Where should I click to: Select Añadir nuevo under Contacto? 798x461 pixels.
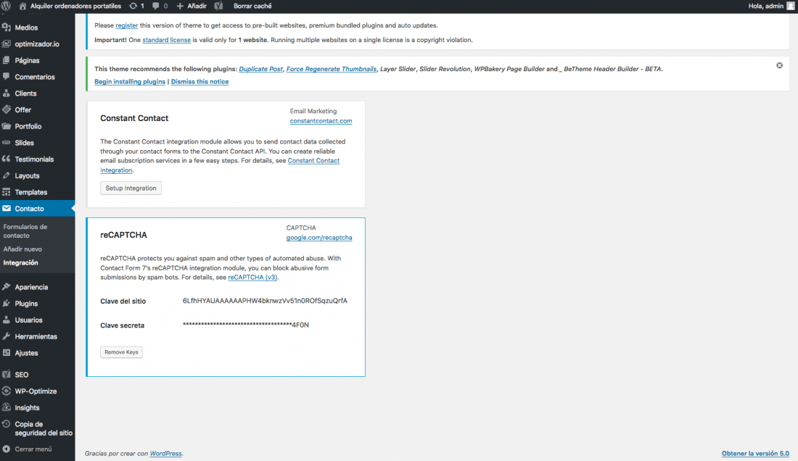tap(22, 249)
